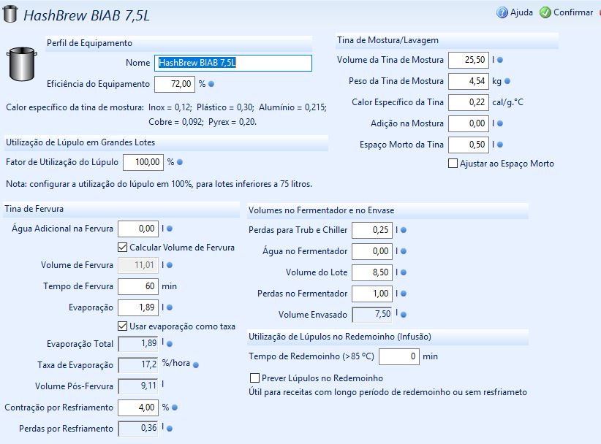Image resolution: width=601 pixels, height=444 pixels.
Task: Edit the Eficiência do Equipamento value
Action: click(175, 84)
